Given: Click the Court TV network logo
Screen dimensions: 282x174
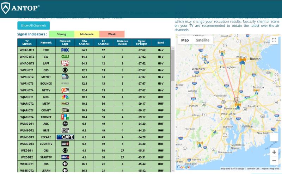Looking at the screenshot, I should click(65, 144).
